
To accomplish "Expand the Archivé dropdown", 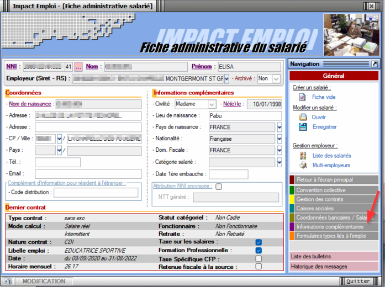I will (276, 79).
